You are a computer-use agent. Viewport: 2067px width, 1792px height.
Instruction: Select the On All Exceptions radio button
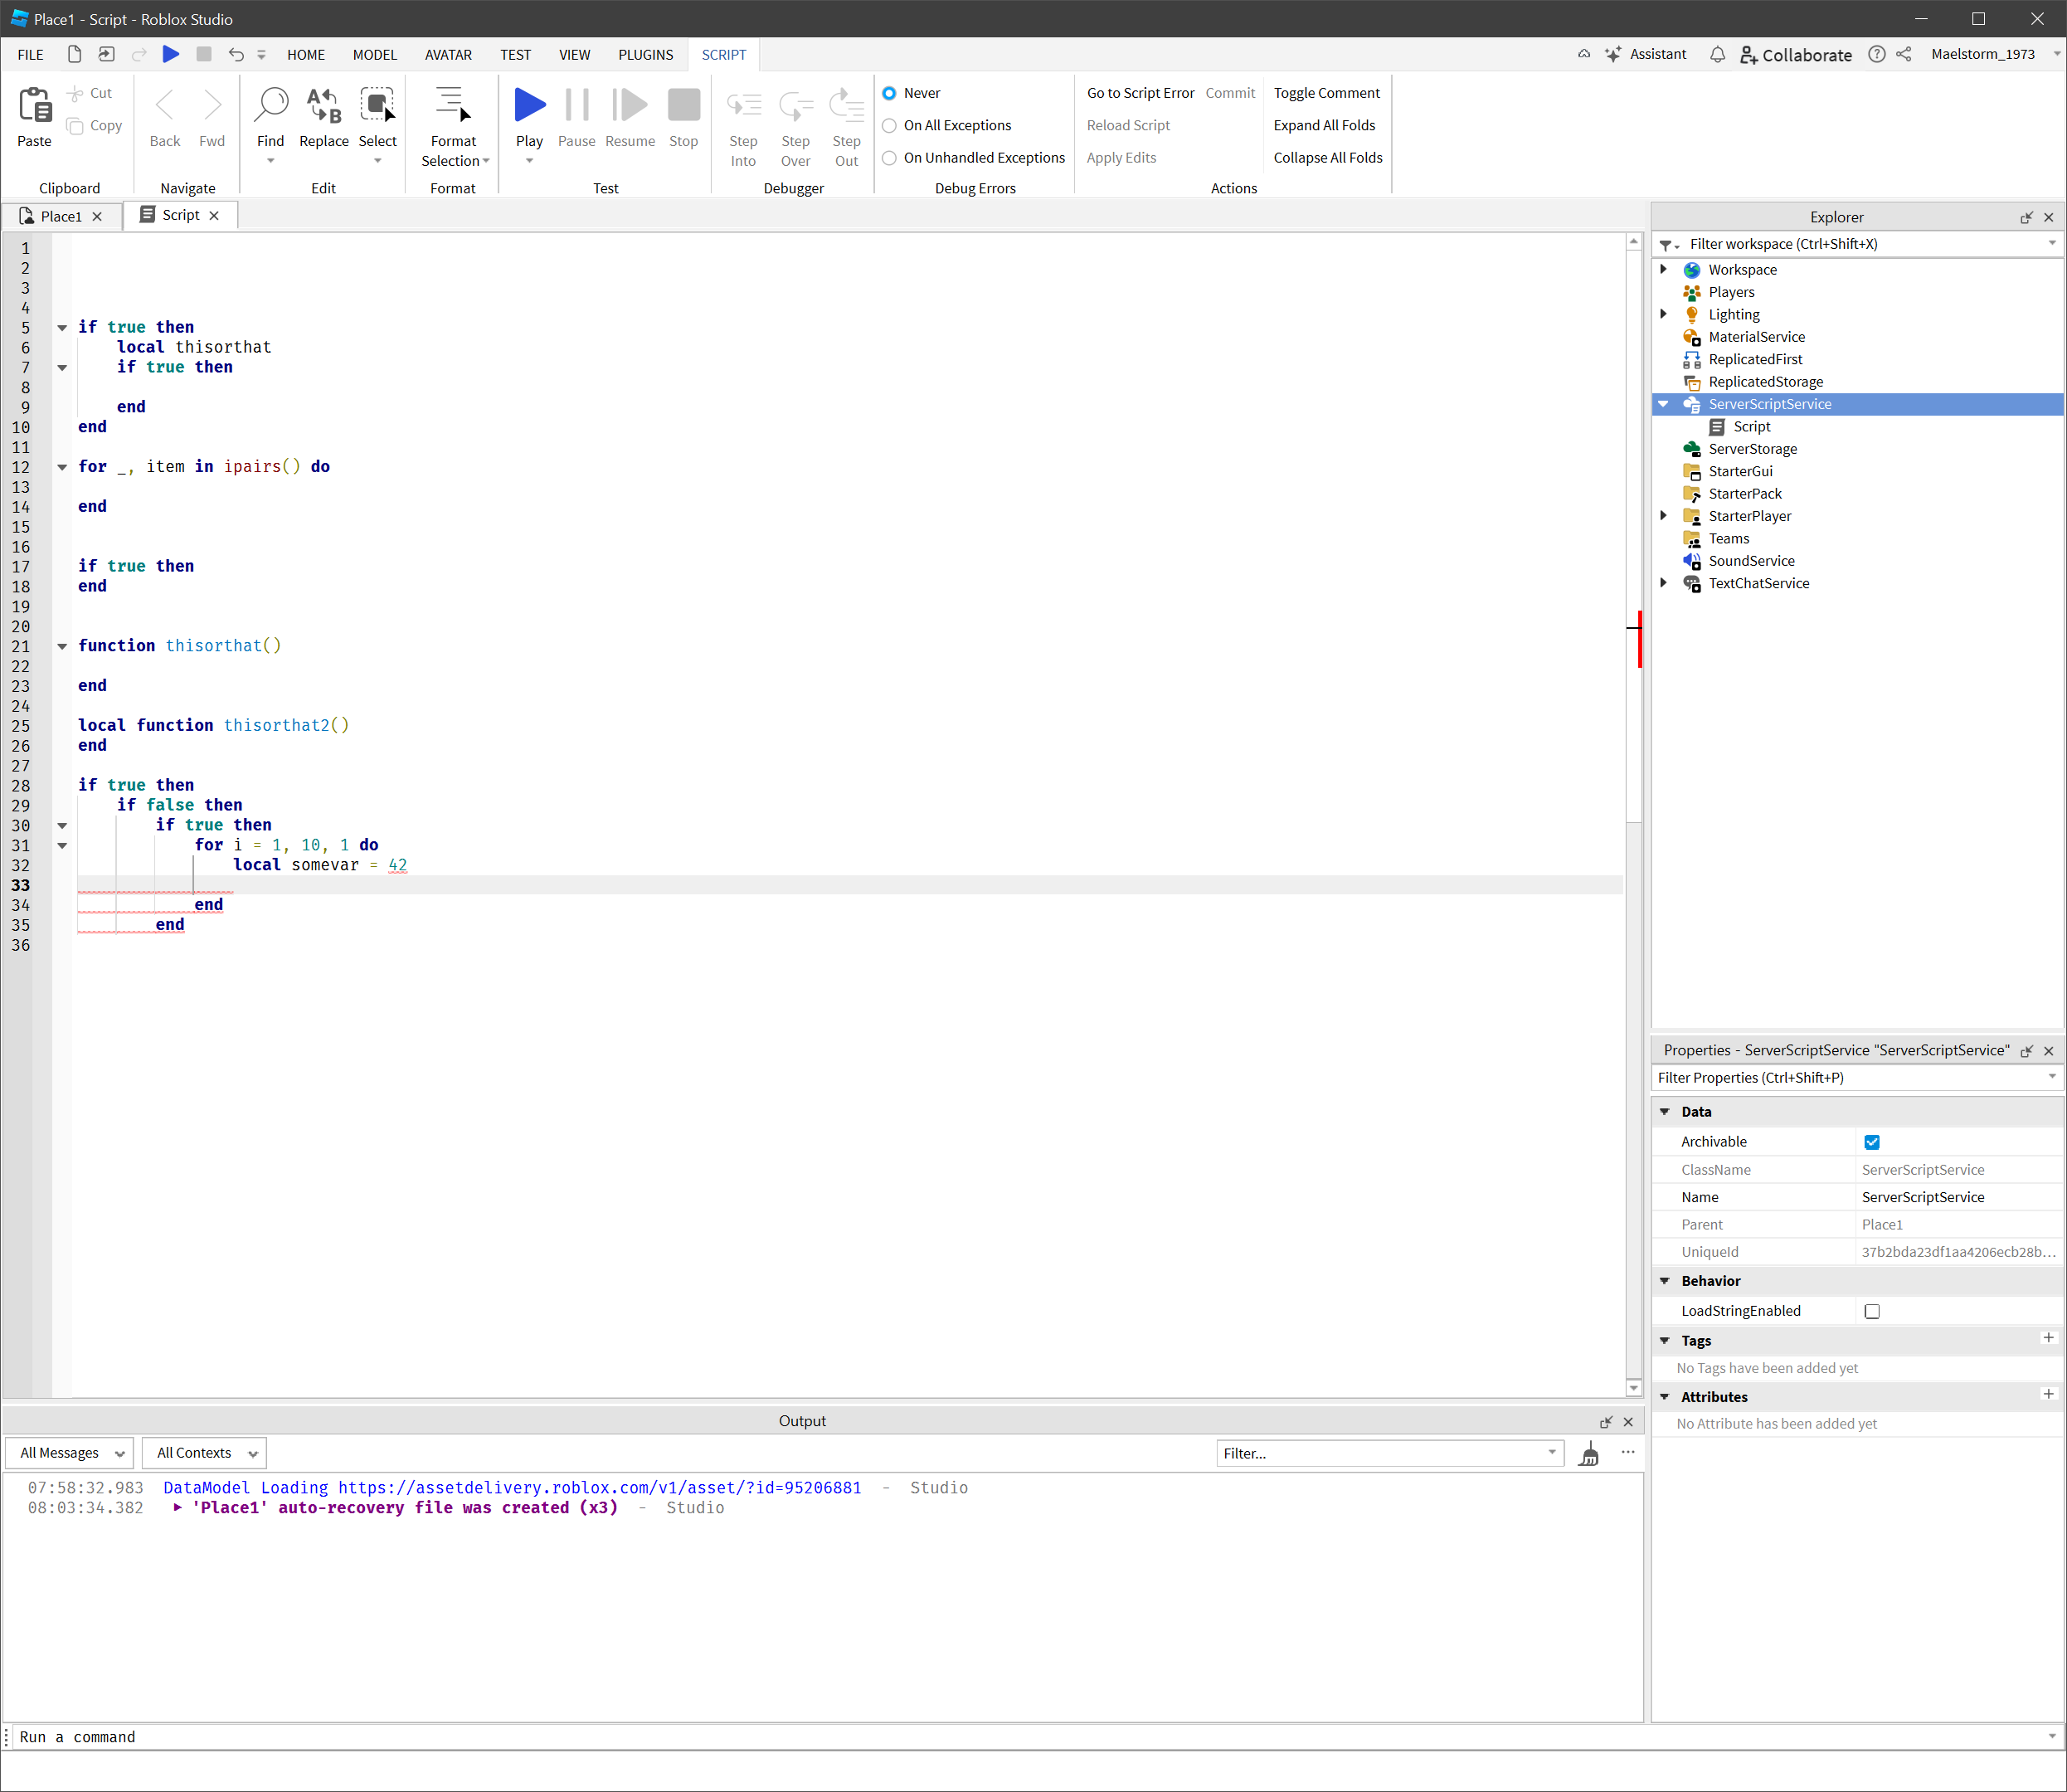click(x=889, y=125)
